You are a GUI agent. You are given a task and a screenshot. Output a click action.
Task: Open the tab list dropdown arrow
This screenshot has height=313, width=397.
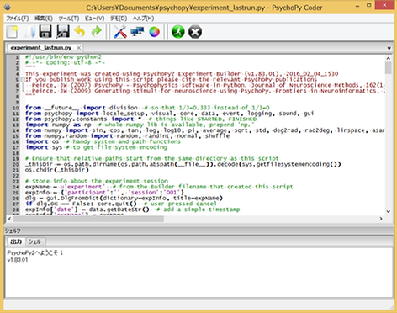coord(389,48)
